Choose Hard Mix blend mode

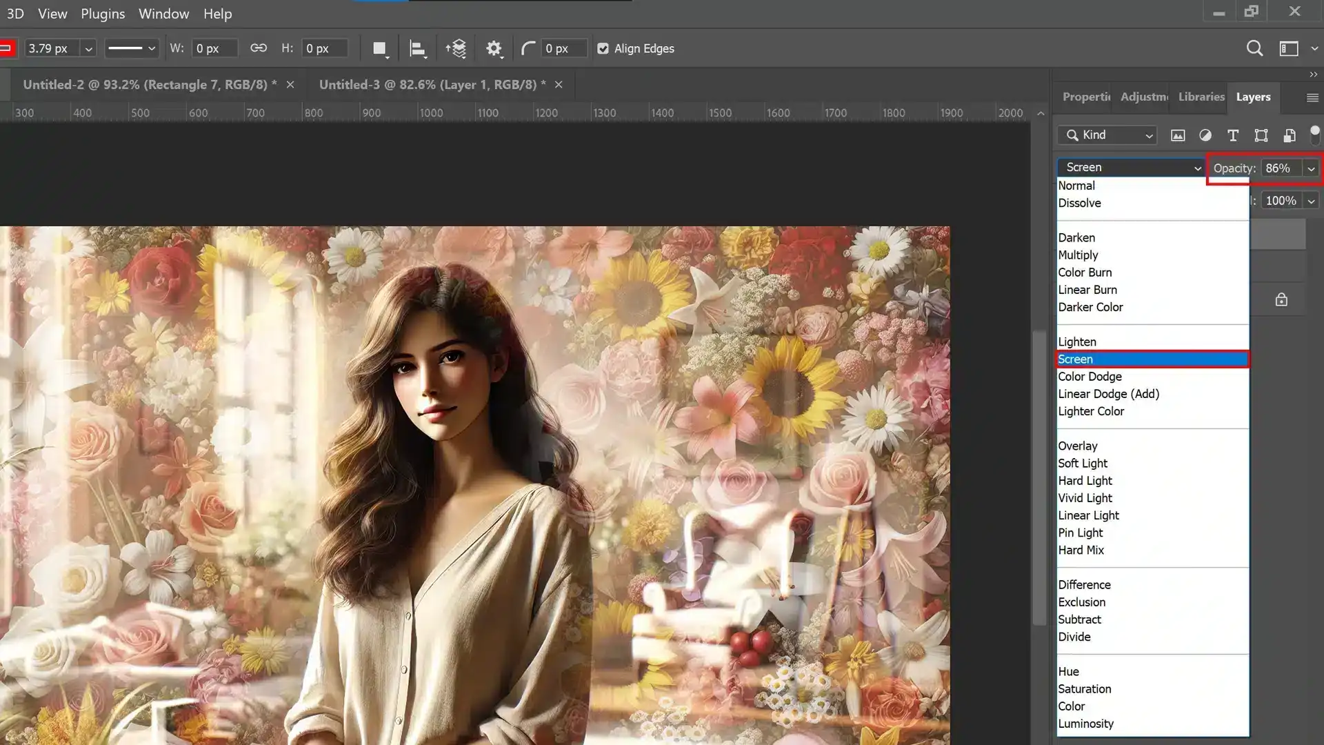coord(1153,550)
